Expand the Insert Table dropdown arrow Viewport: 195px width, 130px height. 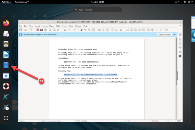click(96, 30)
